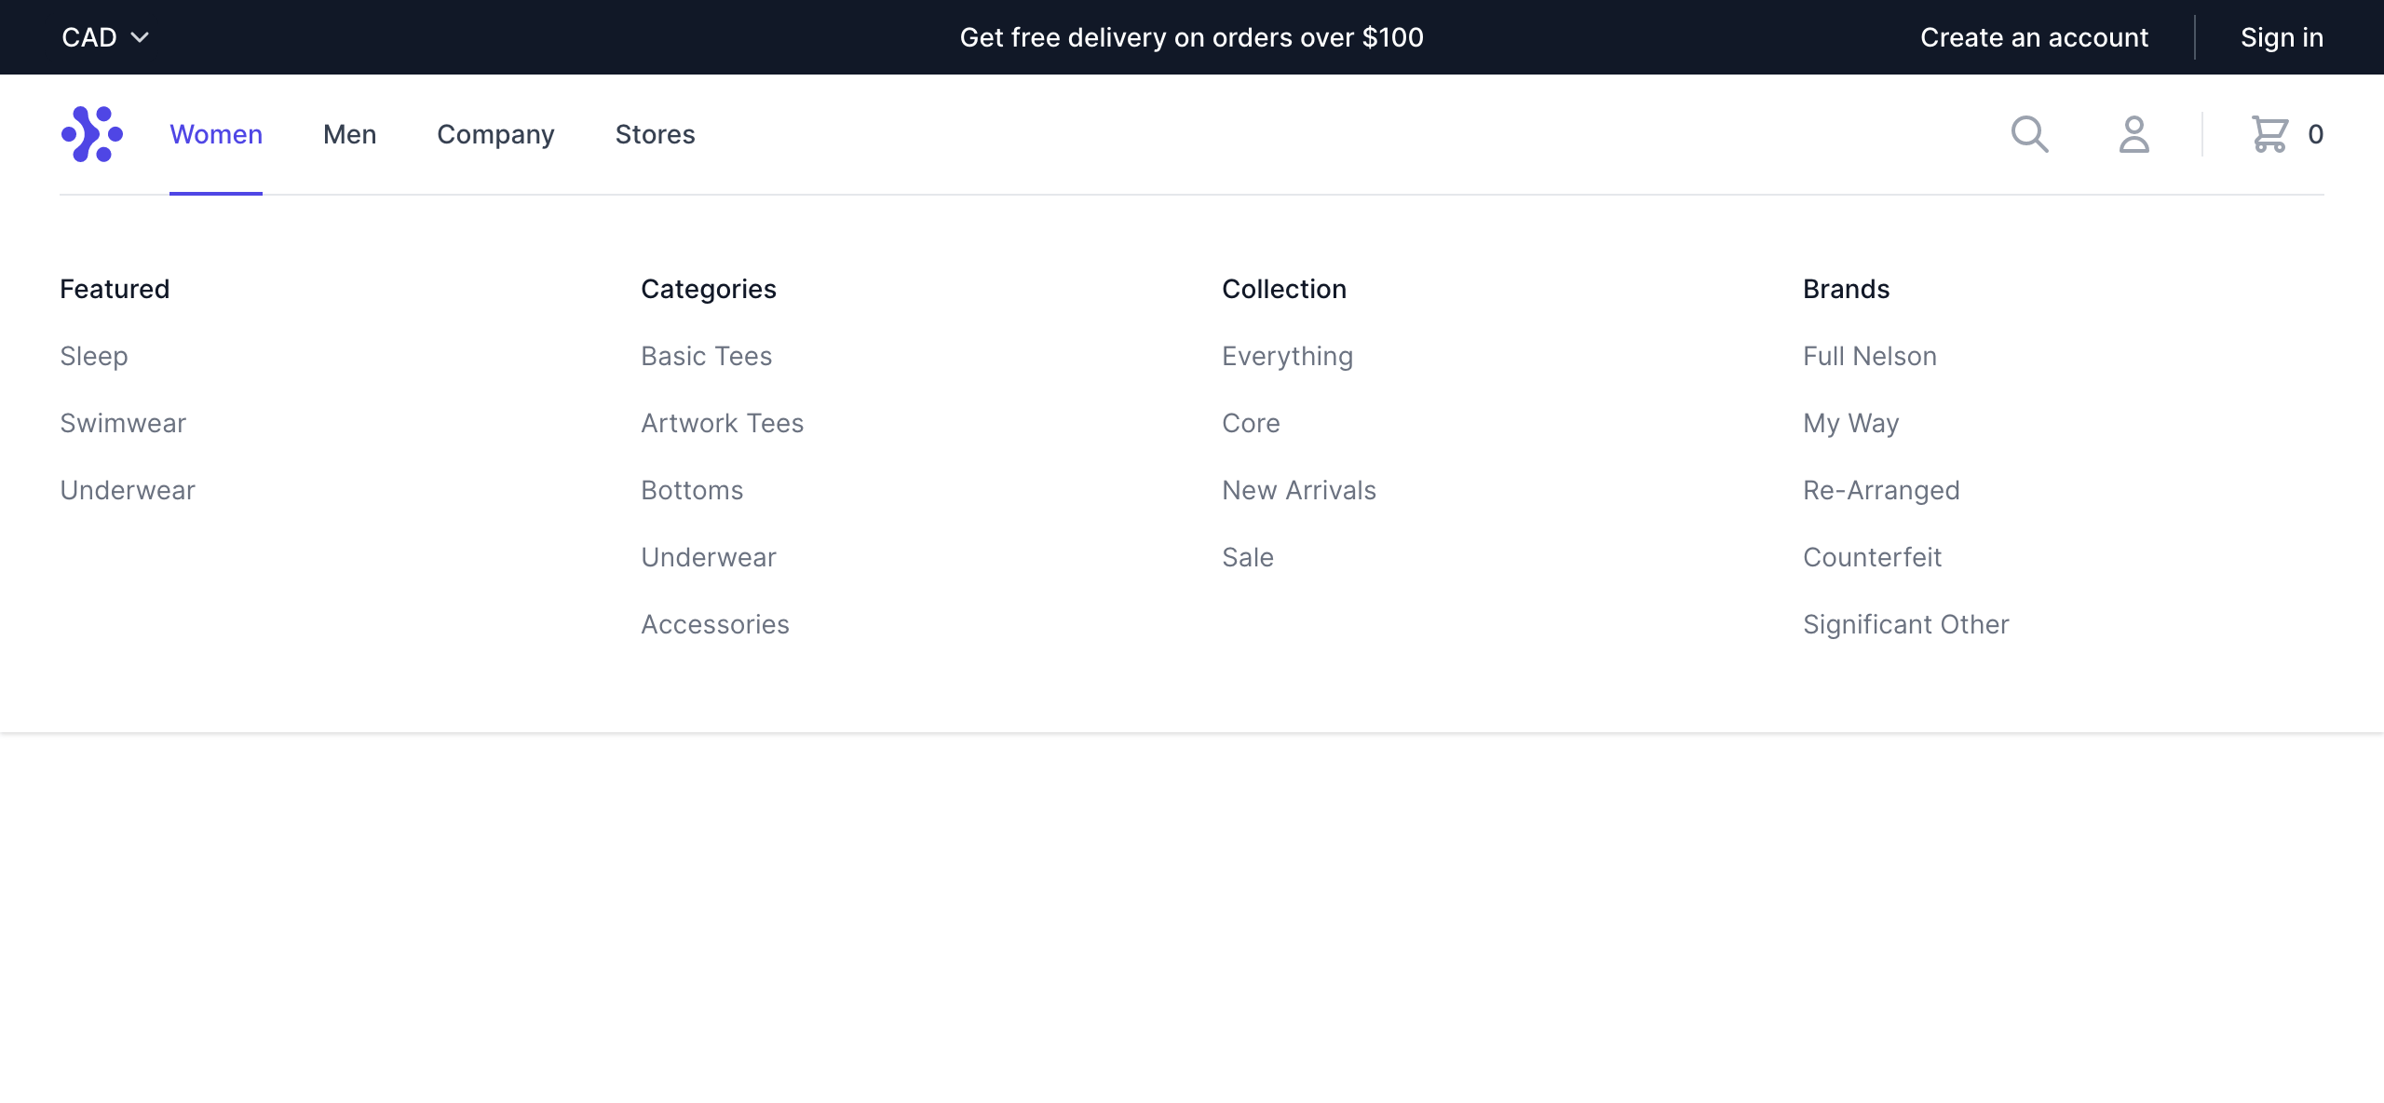Select Accessories under Categories
The width and height of the screenshot is (2384, 1103).
click(714, 624)
